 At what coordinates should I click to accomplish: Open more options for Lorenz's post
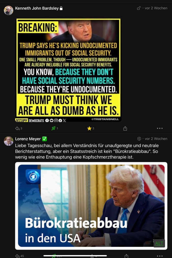click(160, 256)
